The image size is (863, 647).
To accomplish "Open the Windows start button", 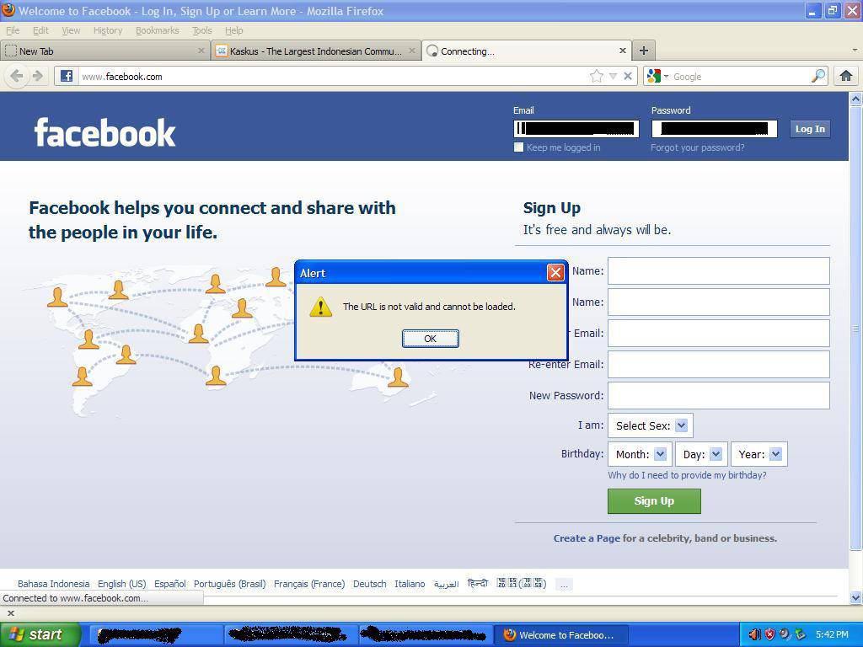I will click(x=40, y=634).
